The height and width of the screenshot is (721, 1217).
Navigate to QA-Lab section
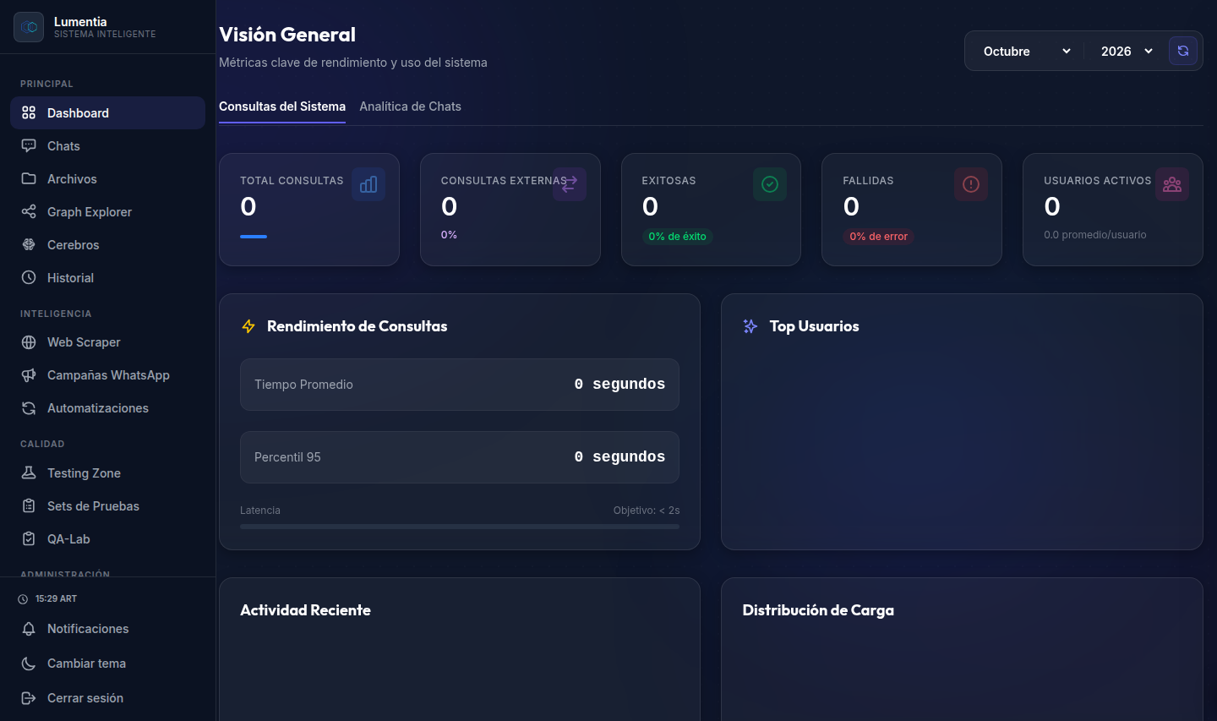tap(107, 539)
